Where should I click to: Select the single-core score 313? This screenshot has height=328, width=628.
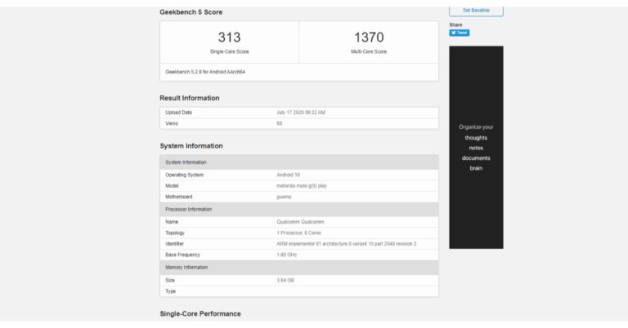tap(229, 38)
